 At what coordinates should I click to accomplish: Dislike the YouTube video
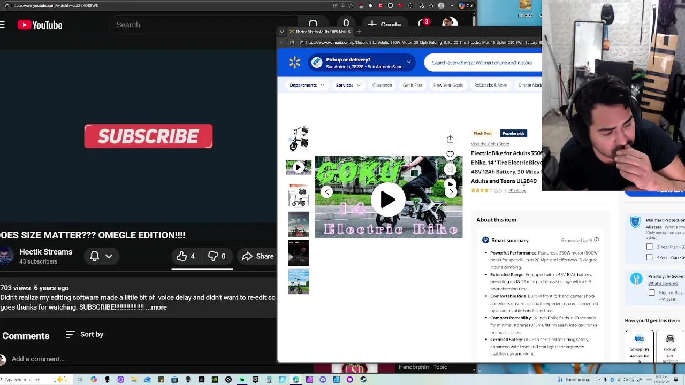[217, 256]
